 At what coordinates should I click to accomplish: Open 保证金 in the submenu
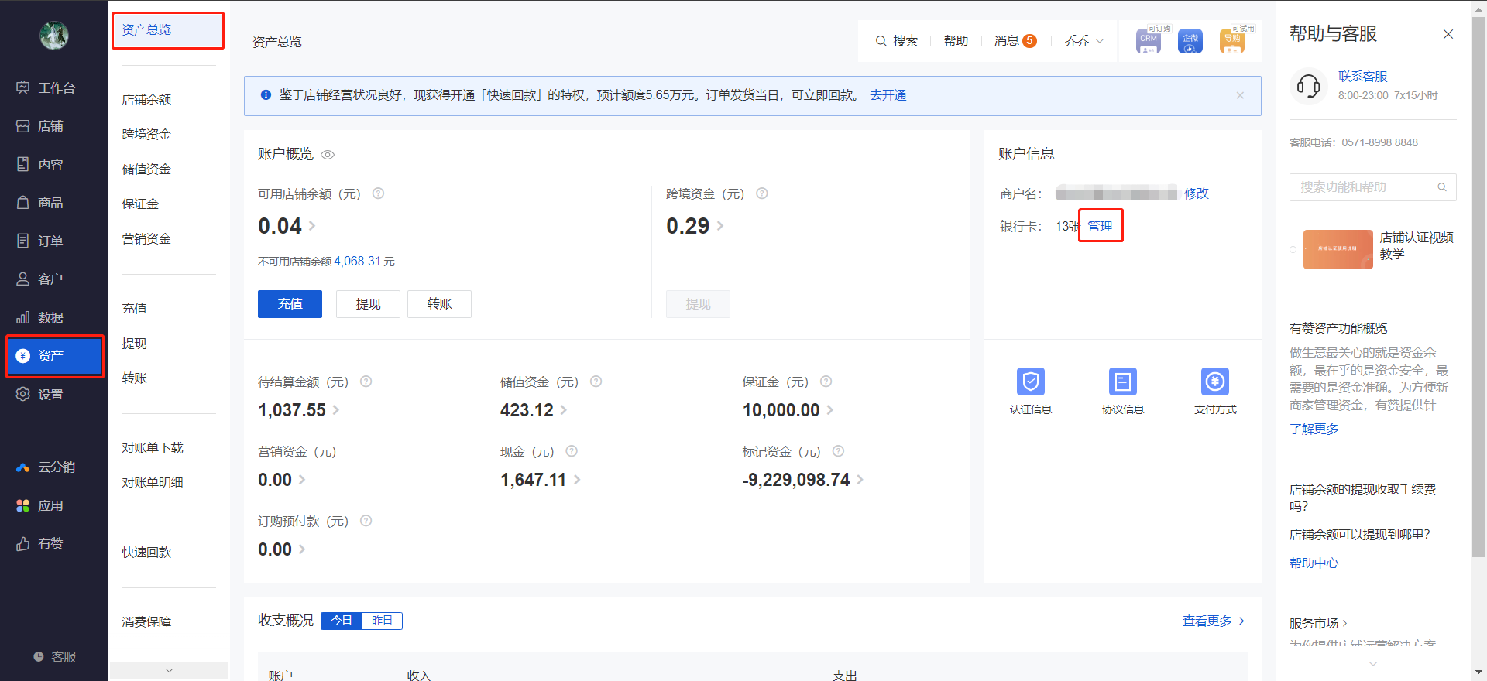tap(140, 204)
